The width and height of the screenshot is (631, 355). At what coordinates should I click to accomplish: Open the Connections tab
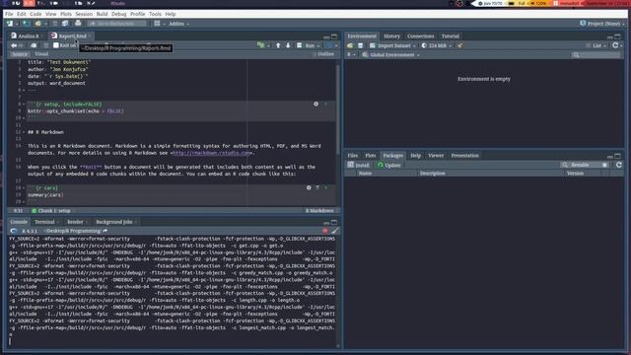pyautogui.click(x=420, y=36)
